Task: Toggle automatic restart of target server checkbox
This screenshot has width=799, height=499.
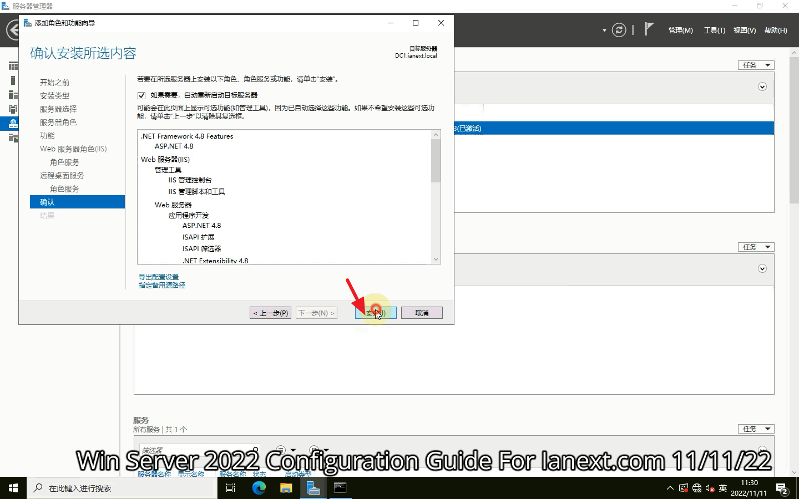Action: [141, 95]
